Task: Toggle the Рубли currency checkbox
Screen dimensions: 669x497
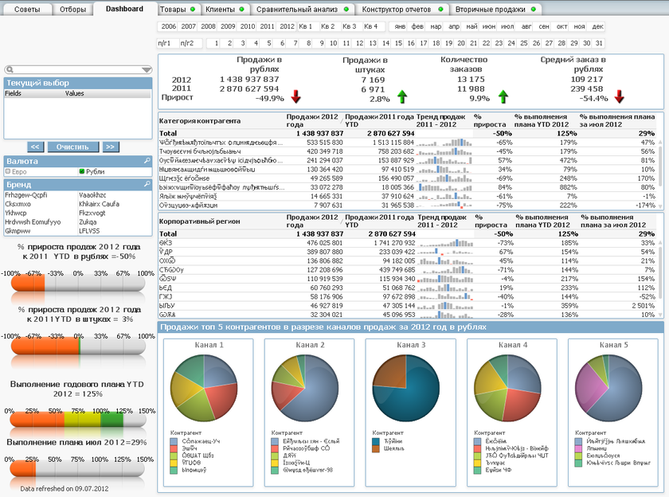Action: pyautogui.click(x=81, y=171)
